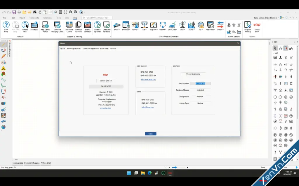The image size is (299, 186).
Task: Open the Shortcuts reference
Action: (34, 26)
